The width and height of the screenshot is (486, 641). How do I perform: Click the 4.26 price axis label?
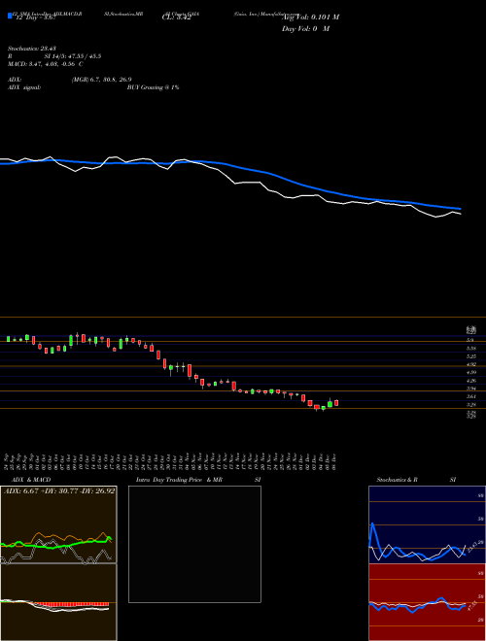(471, 381)
